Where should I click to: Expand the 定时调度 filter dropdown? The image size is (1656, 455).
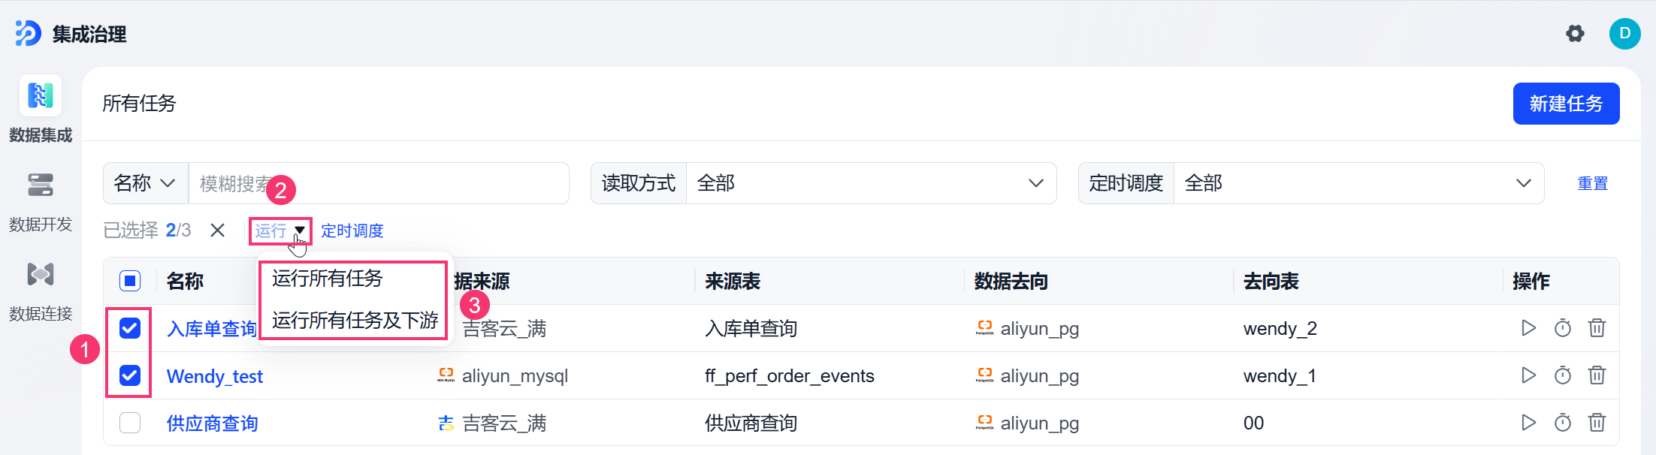(x=1358, y=183)
